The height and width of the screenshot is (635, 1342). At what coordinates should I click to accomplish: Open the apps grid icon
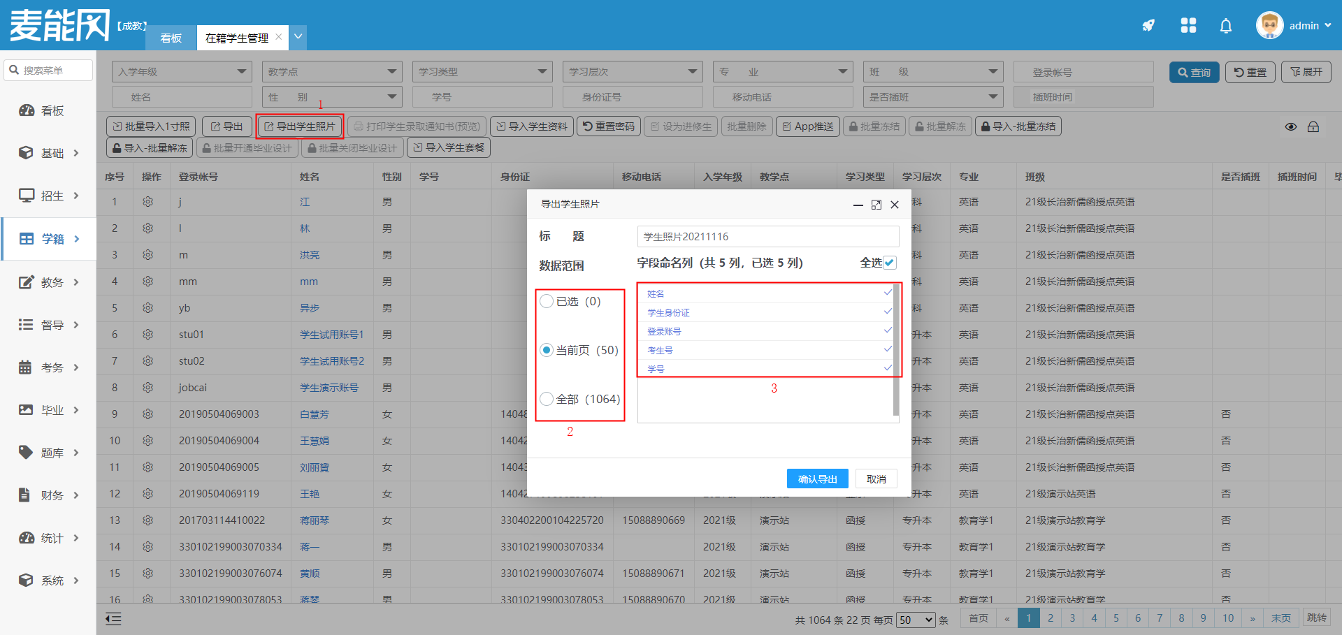point(1188,26)
